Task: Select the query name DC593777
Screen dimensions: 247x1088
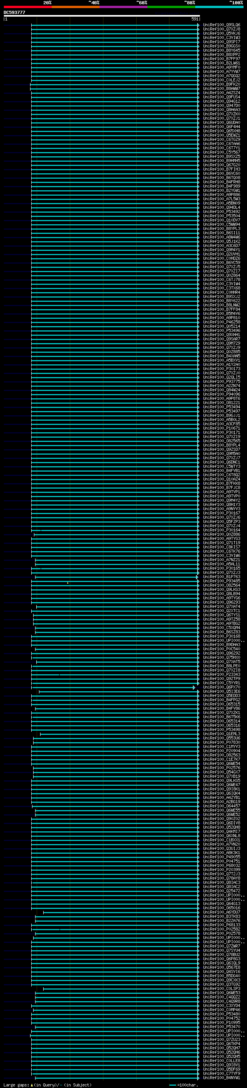Action: pyautogui.click(x=15, y=13)
